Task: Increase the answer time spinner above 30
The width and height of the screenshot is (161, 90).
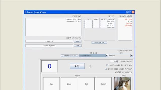Action: (117, 61)
